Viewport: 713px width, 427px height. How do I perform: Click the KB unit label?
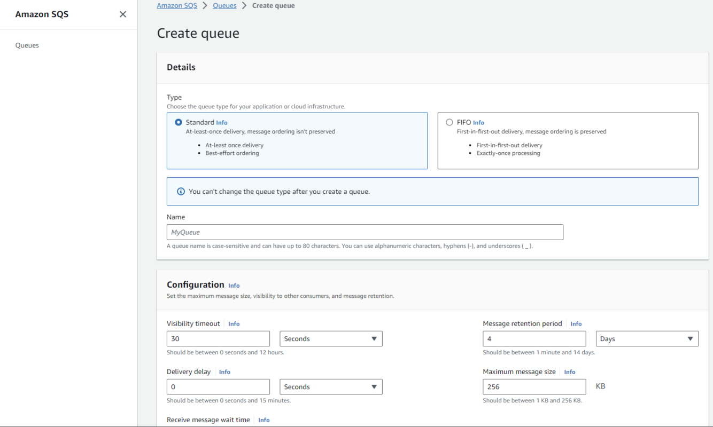(601, 386)
